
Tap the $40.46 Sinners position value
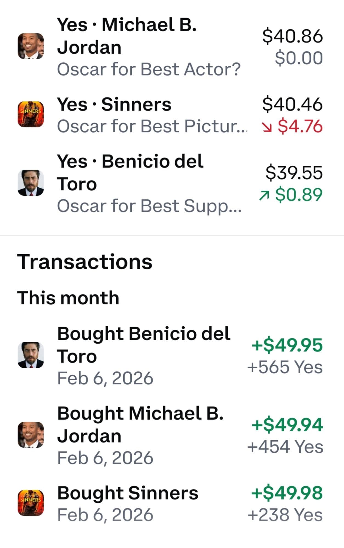pyautogui.click(x=292, y=104)
